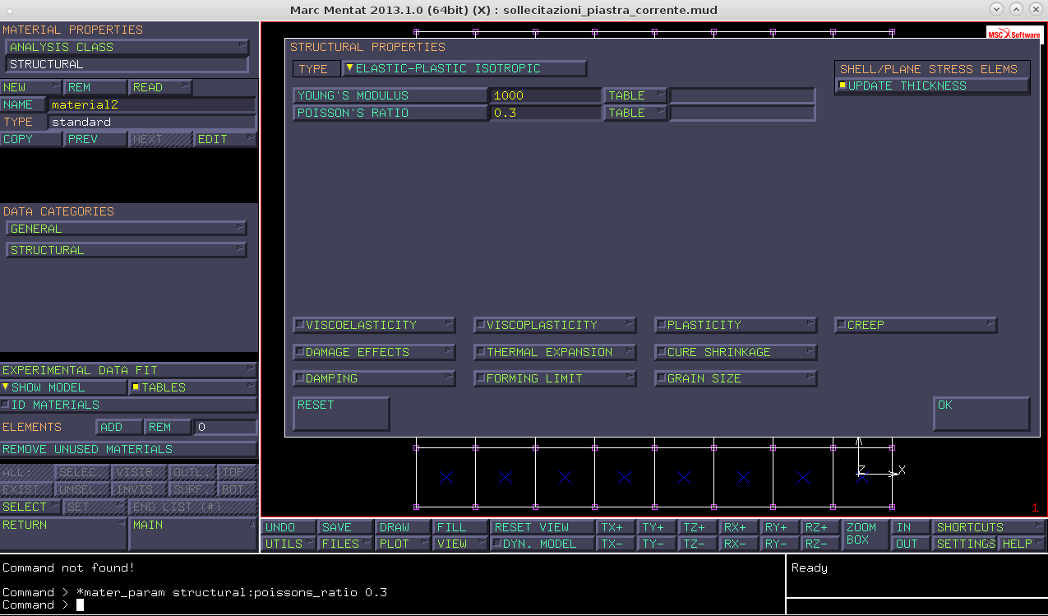Open SHORTCUTS menu
The width and height of the screenshot is (1048, 616).
pyautogui.click(x=990, y=527)
